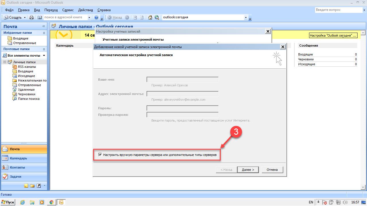Switch to the Календарь module

[x=24, y=158]
